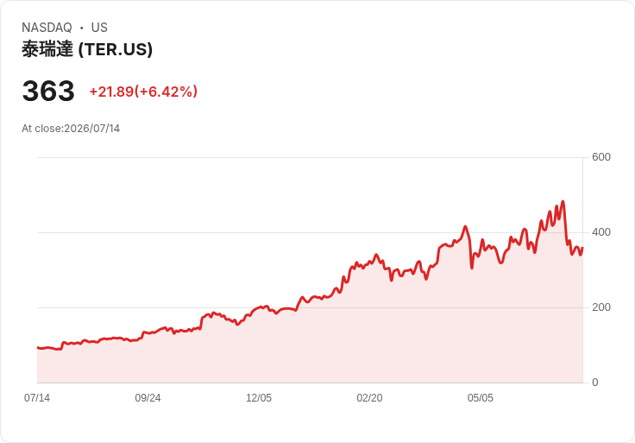
Task: Click the 400 y-axis value label
Action: pyautogui.click(x=601, y=232)
